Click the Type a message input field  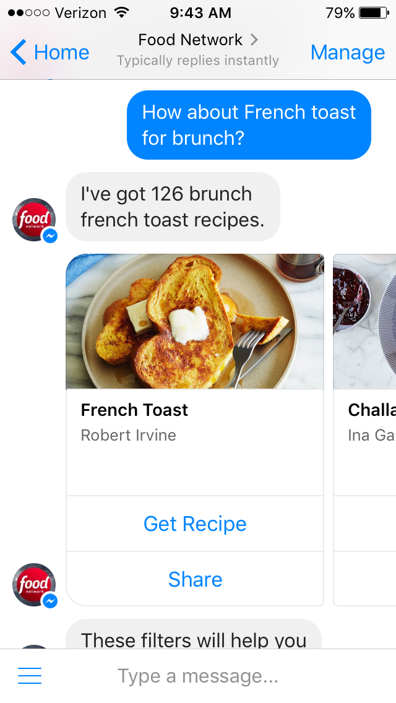pyautogui.click(x=217, y=675)
